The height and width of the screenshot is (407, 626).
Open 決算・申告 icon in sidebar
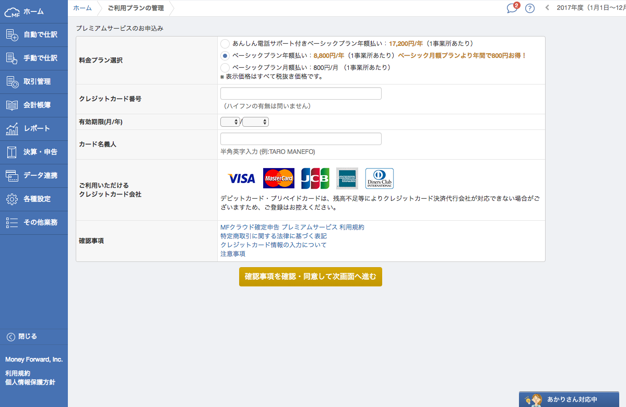[x=12, y=152]
